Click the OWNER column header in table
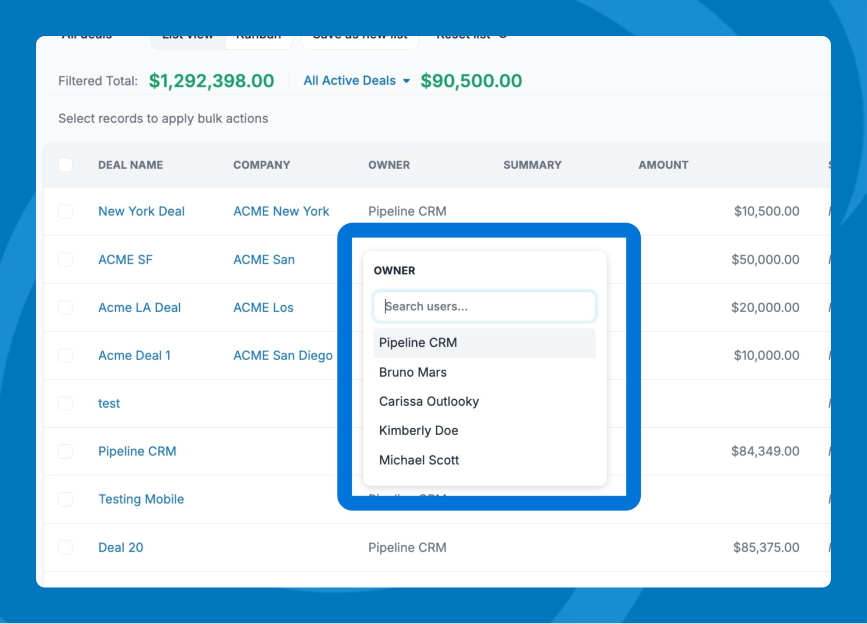 click(389, 165)
